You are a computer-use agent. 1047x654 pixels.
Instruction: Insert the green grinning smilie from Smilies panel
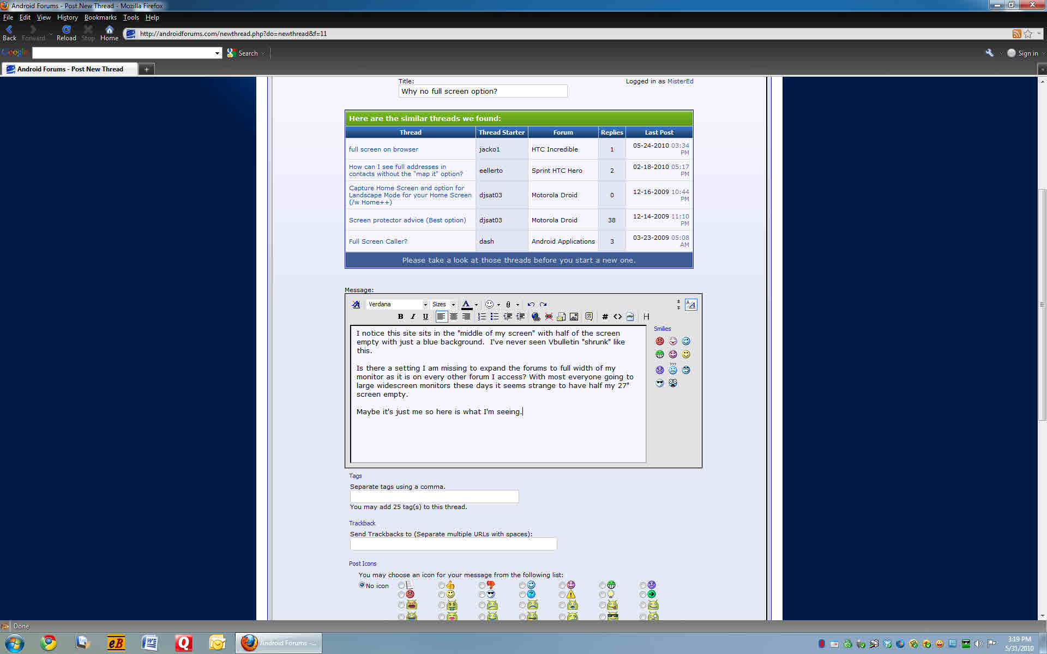[x=660, y=354]
